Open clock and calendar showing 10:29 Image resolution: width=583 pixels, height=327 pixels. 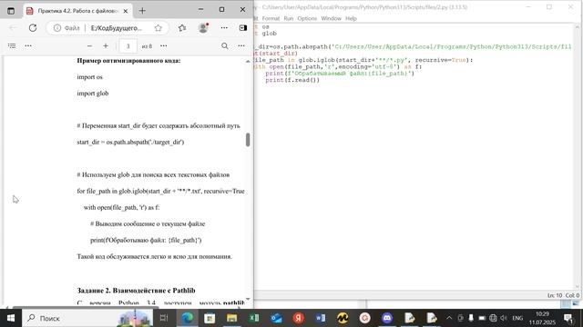pyautogui.click(x=543, y=318)
